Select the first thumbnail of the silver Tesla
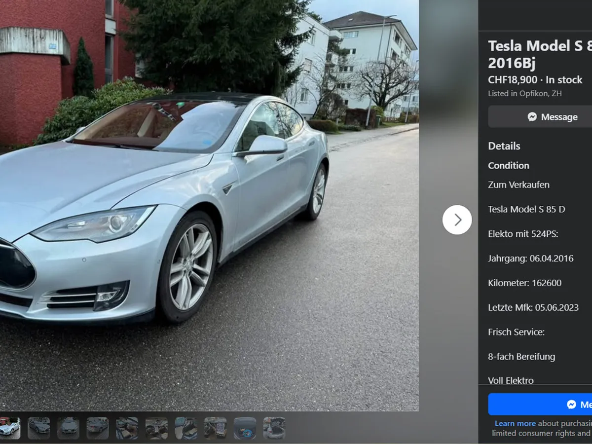 click(9, 427)
